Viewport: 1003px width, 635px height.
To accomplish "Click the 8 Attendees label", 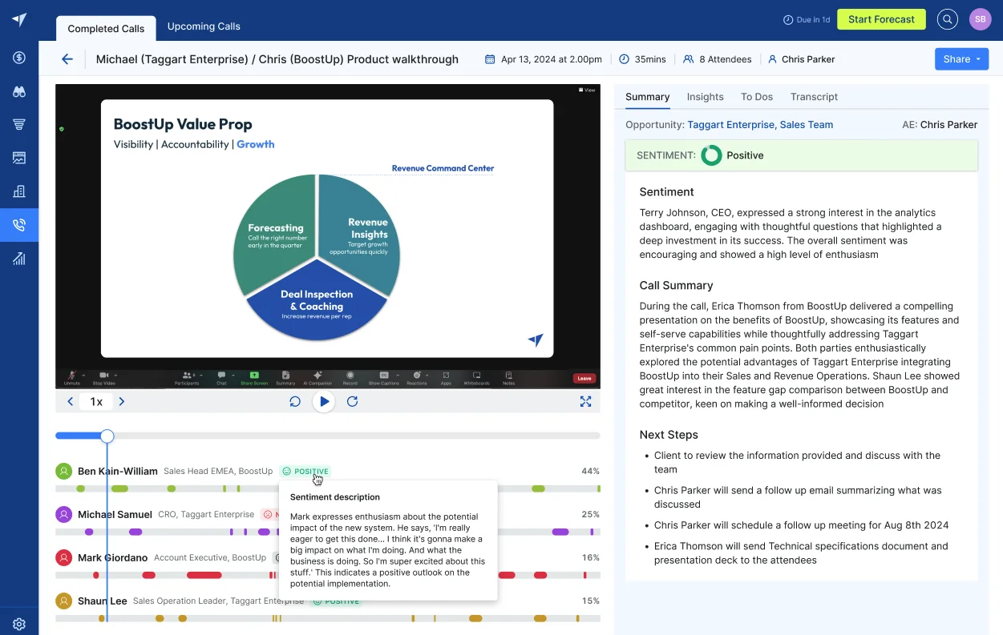I will tap(726, 59).
